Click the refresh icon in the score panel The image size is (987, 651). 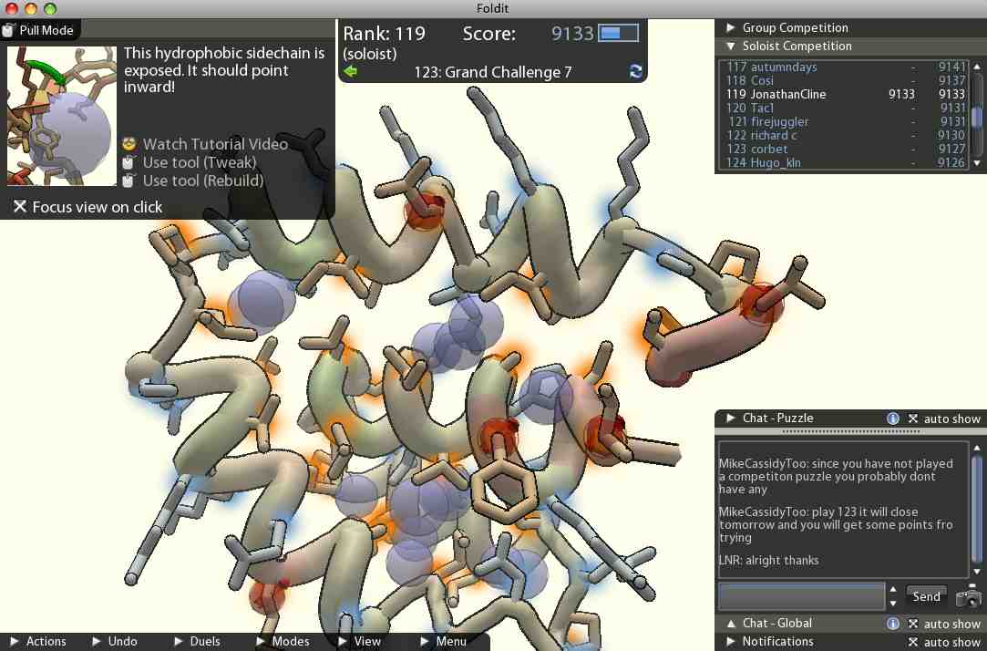[636, 71]
